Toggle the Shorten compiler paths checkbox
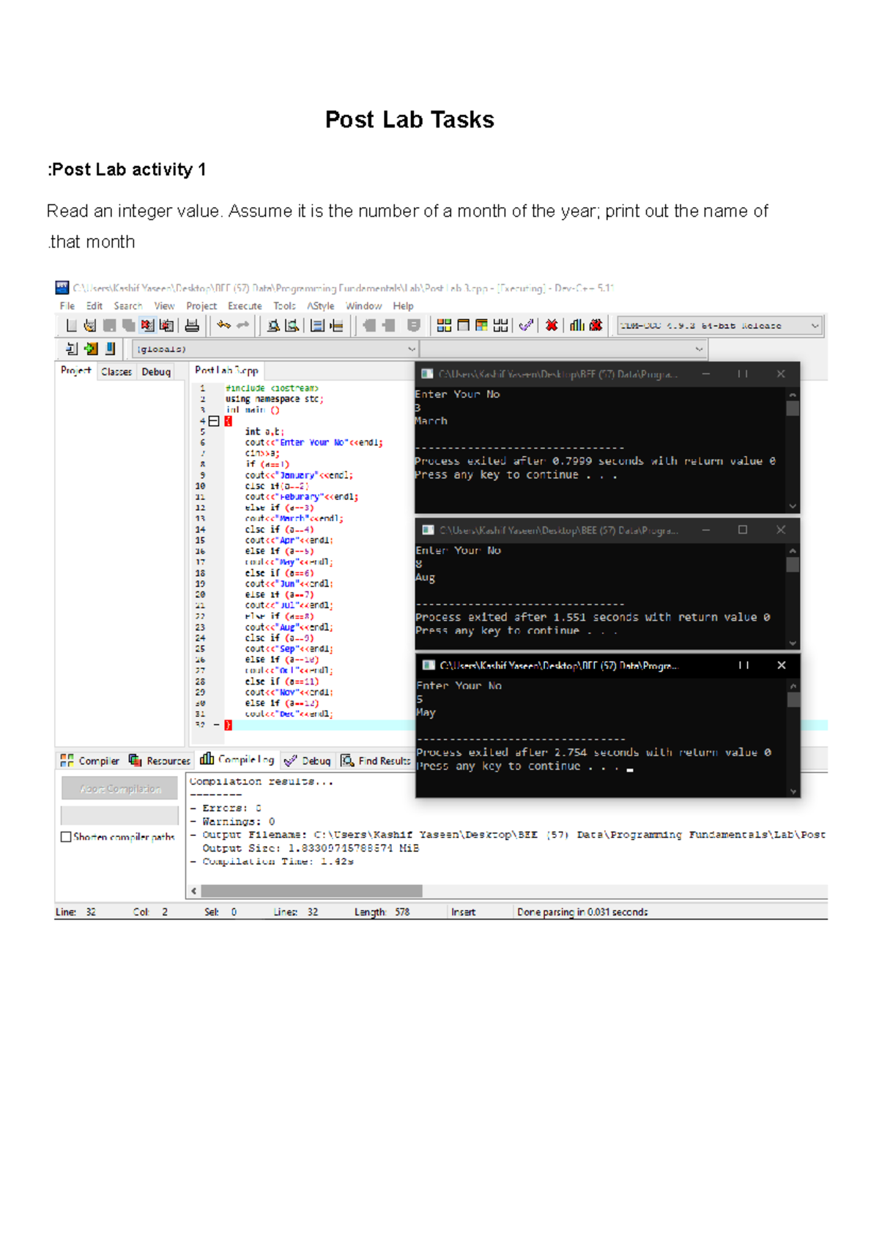Screen dimensions: 879x1243 pos(67,837)
